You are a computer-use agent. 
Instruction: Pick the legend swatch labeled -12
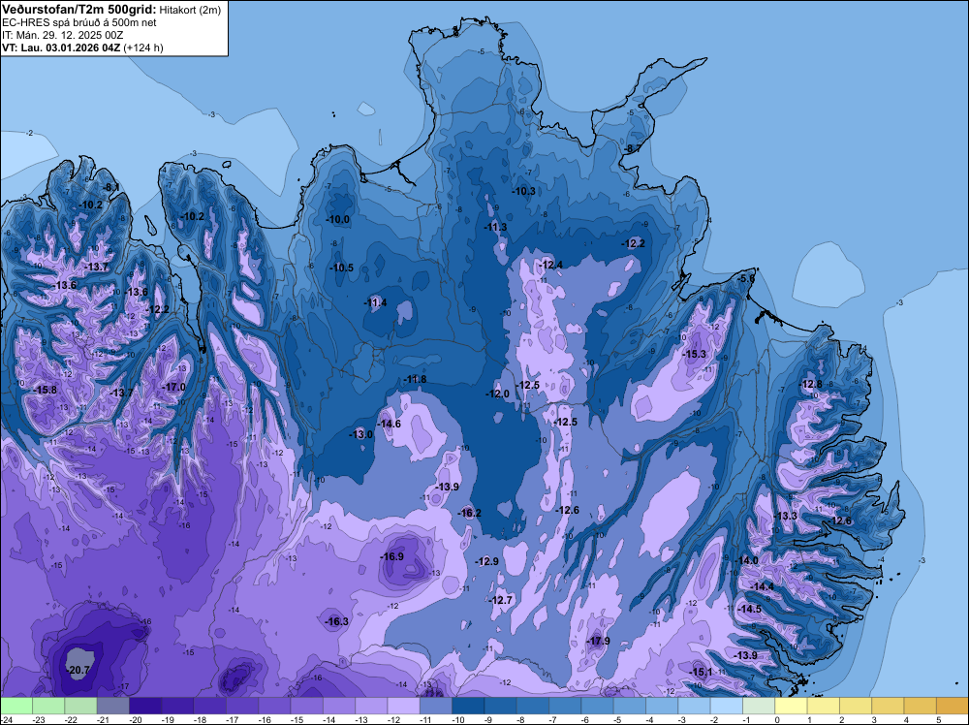403,706
